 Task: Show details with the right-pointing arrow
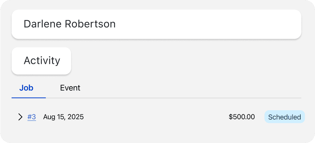click(20, 117)
